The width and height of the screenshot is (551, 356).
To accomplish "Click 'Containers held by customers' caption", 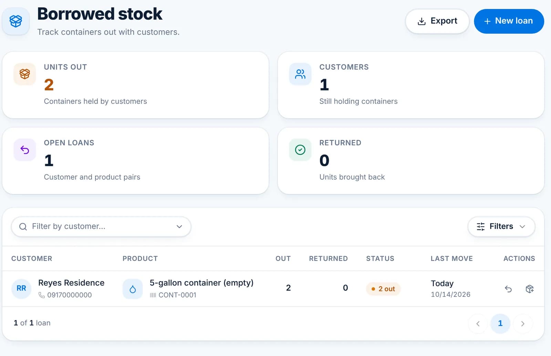I will pyautogui.click(x=95, y=101).
